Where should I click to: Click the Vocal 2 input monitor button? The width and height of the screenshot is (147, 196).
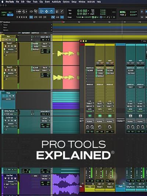8,70
